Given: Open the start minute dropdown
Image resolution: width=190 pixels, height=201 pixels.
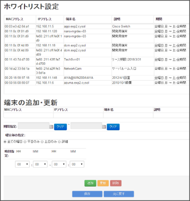Looking at the screenshot, I should coord(40,164).
